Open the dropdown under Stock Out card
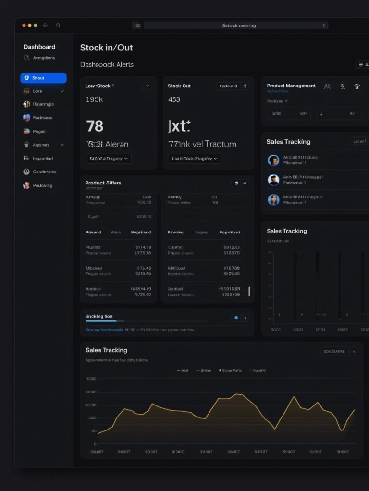Screen dimensions: 369x491 click(x=194, y=158)
